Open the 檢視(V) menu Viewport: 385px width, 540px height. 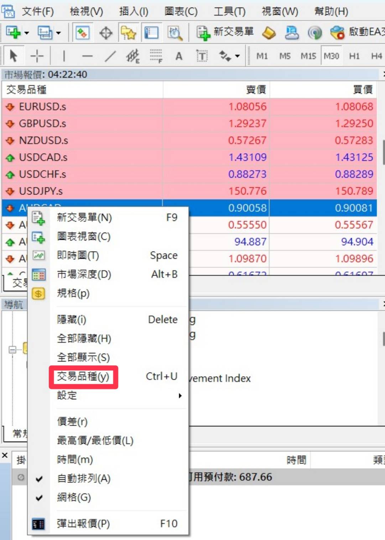coord(86,11)
